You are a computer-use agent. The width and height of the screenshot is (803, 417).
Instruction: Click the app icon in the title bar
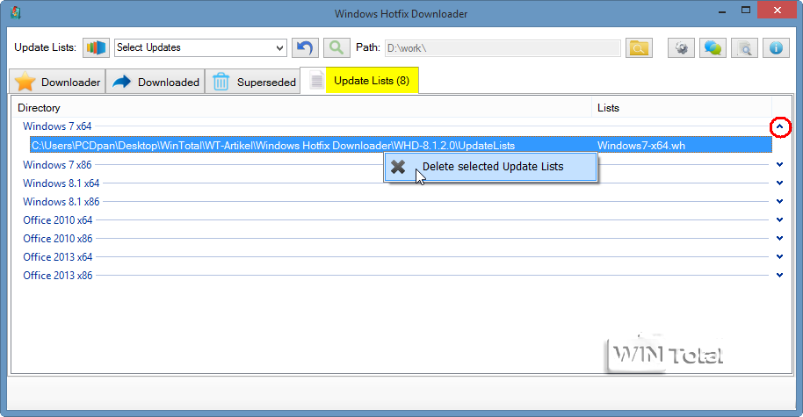coord(15,12)
